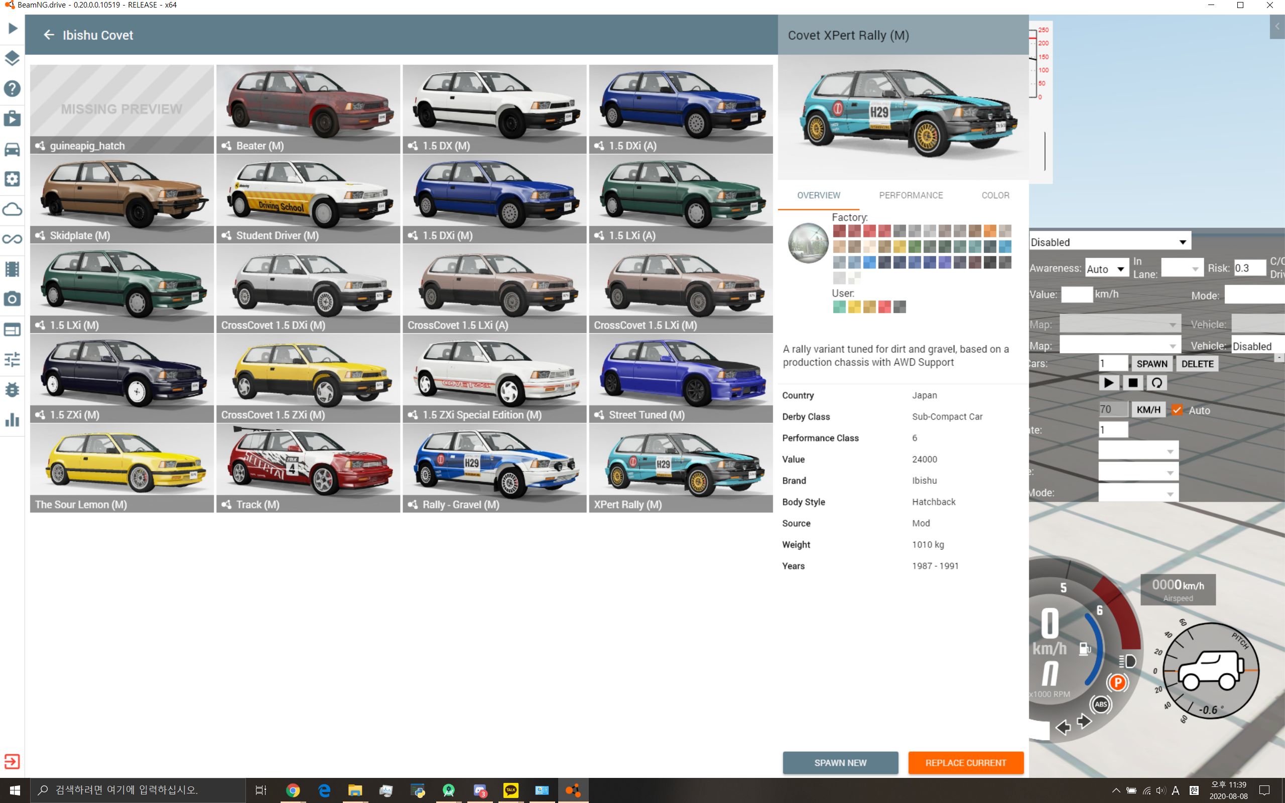Pick the yellow user color swatch
1285x803 pixels.
click(x=854, y=307)
